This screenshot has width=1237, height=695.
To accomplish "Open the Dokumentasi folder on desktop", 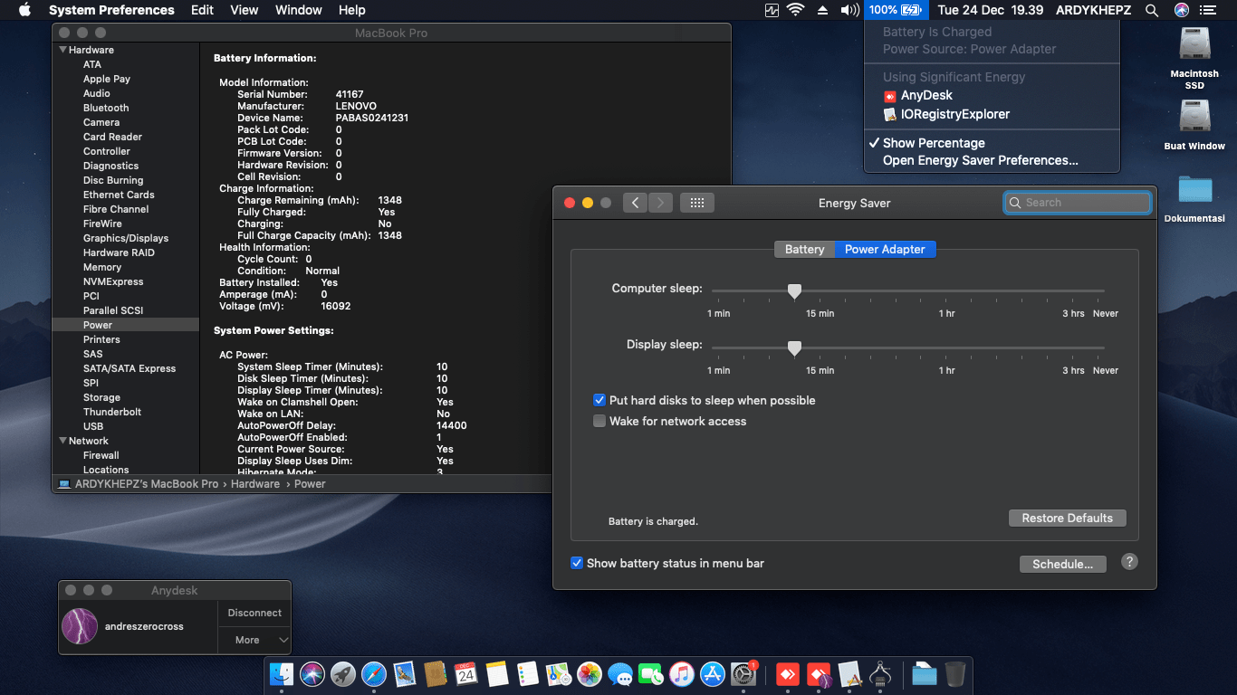I will point(1194,190).
